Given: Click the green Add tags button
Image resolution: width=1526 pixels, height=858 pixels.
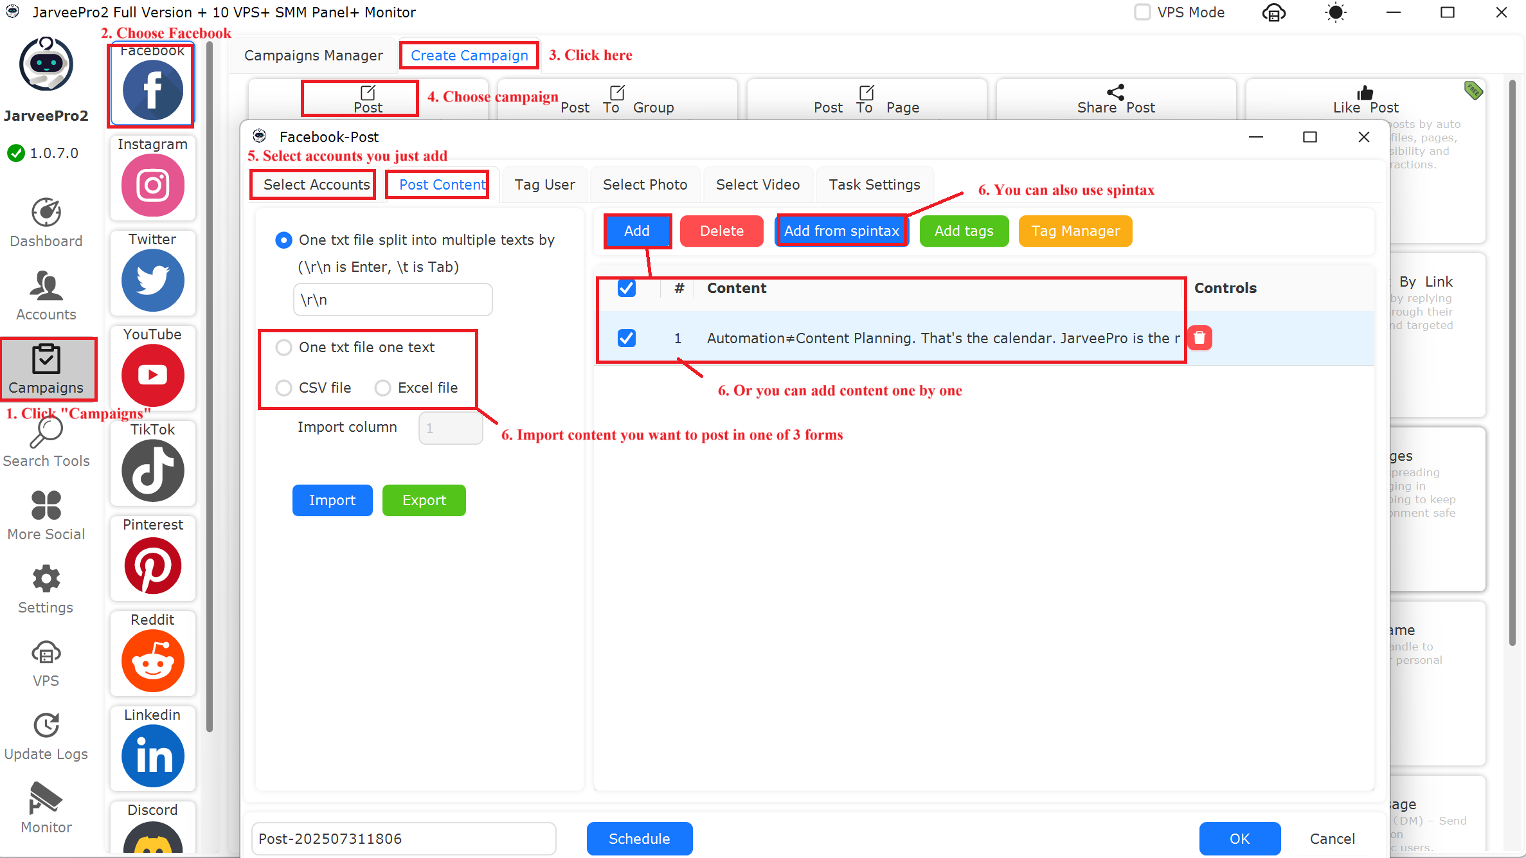Looking at the screenshot, I should click(964, 231).
